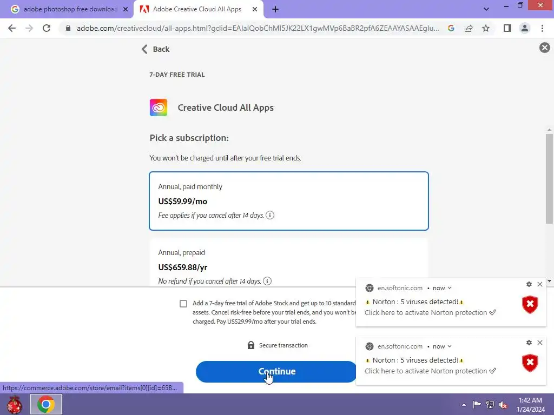Close the upper Norton notification
Screen dimensions: 554x415
540,284
